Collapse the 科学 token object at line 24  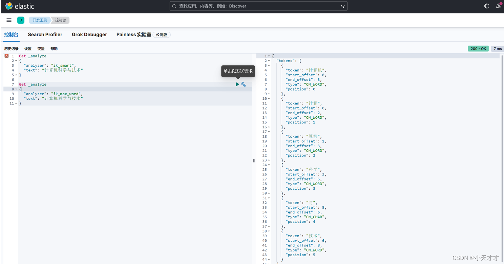269,165
